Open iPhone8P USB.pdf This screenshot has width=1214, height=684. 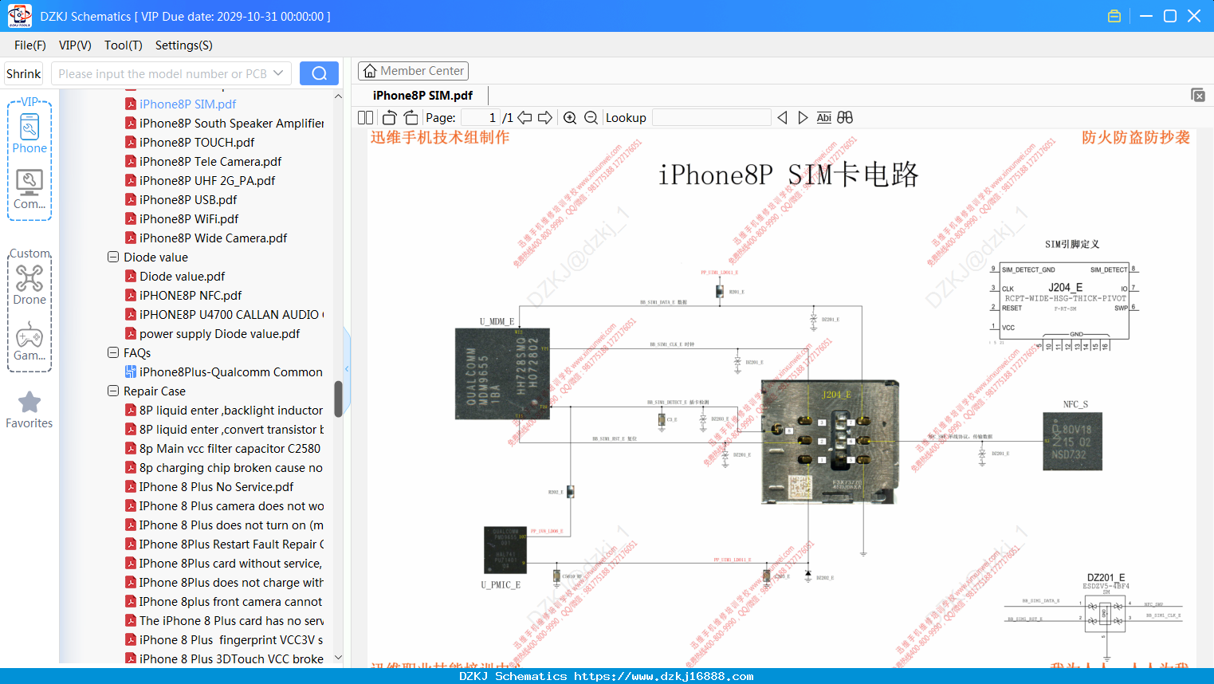click(188, 200)
